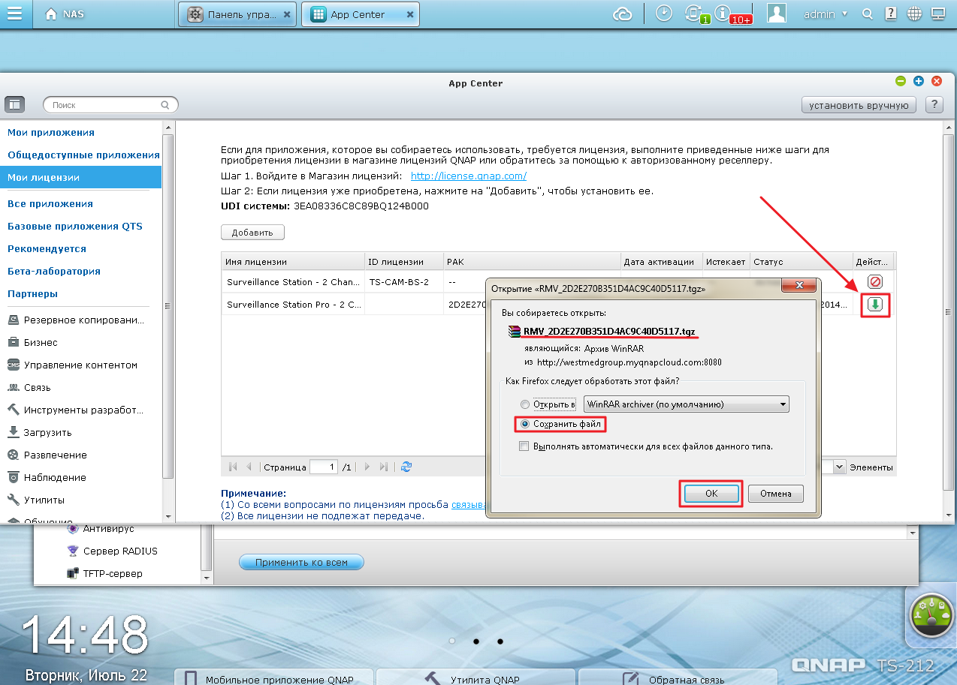Image resolution: width=957 pixels, height=685 pixels.
Task: Show external devices icon in top bar
Action: (695, 14)
